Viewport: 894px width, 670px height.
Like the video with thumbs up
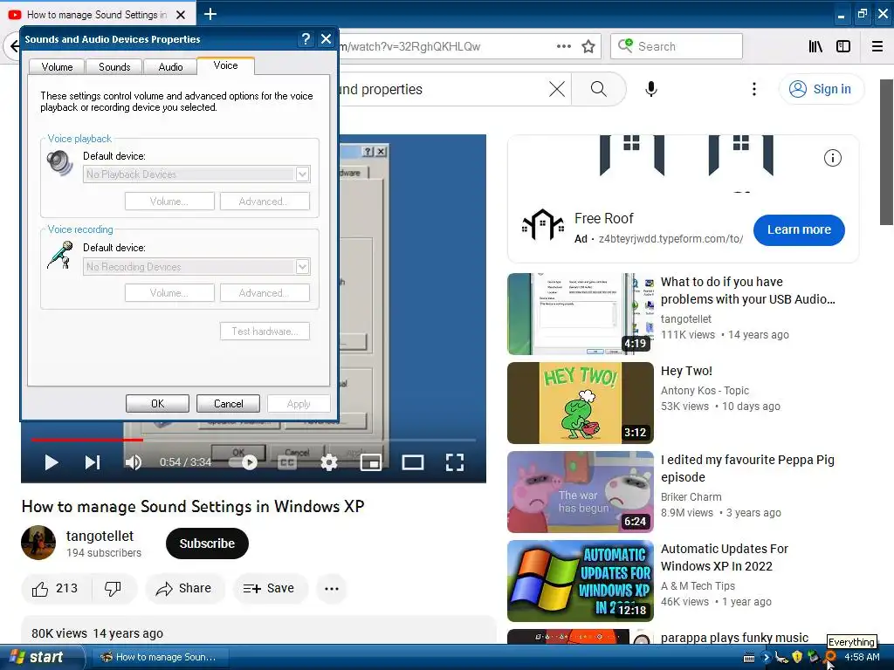(55, 589)
